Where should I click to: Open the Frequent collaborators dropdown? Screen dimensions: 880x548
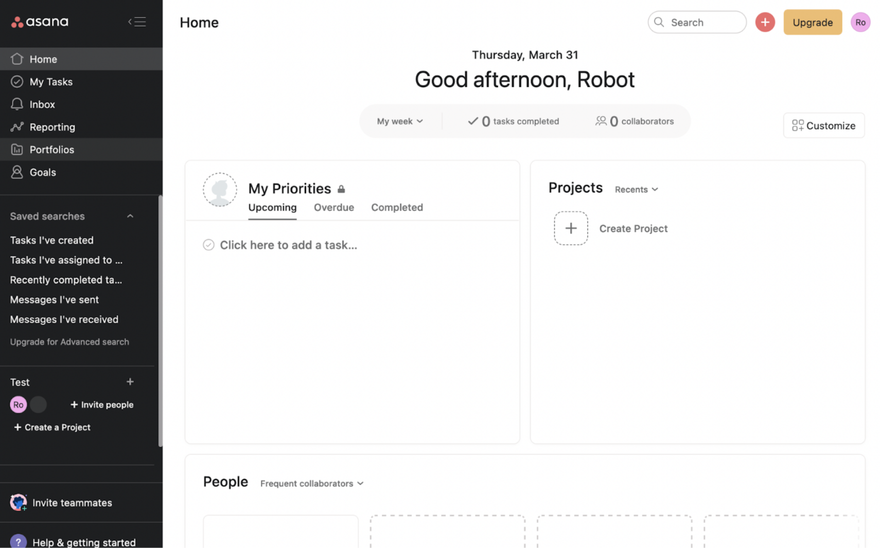(311, 483)
